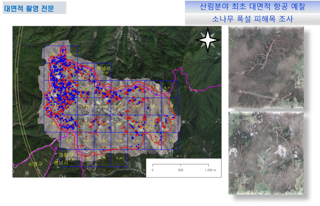Click the compass rose north arrow

(207, 40)
